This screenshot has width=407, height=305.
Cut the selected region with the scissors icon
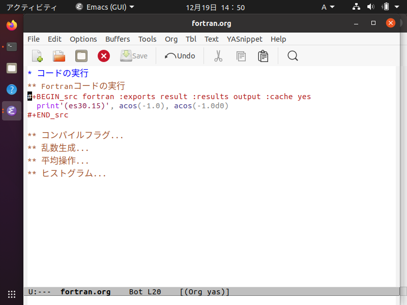(218, 56)
